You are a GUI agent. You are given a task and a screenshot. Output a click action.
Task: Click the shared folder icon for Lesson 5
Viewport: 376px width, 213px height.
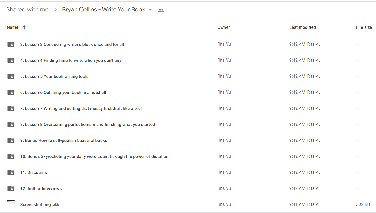point(11,76)
